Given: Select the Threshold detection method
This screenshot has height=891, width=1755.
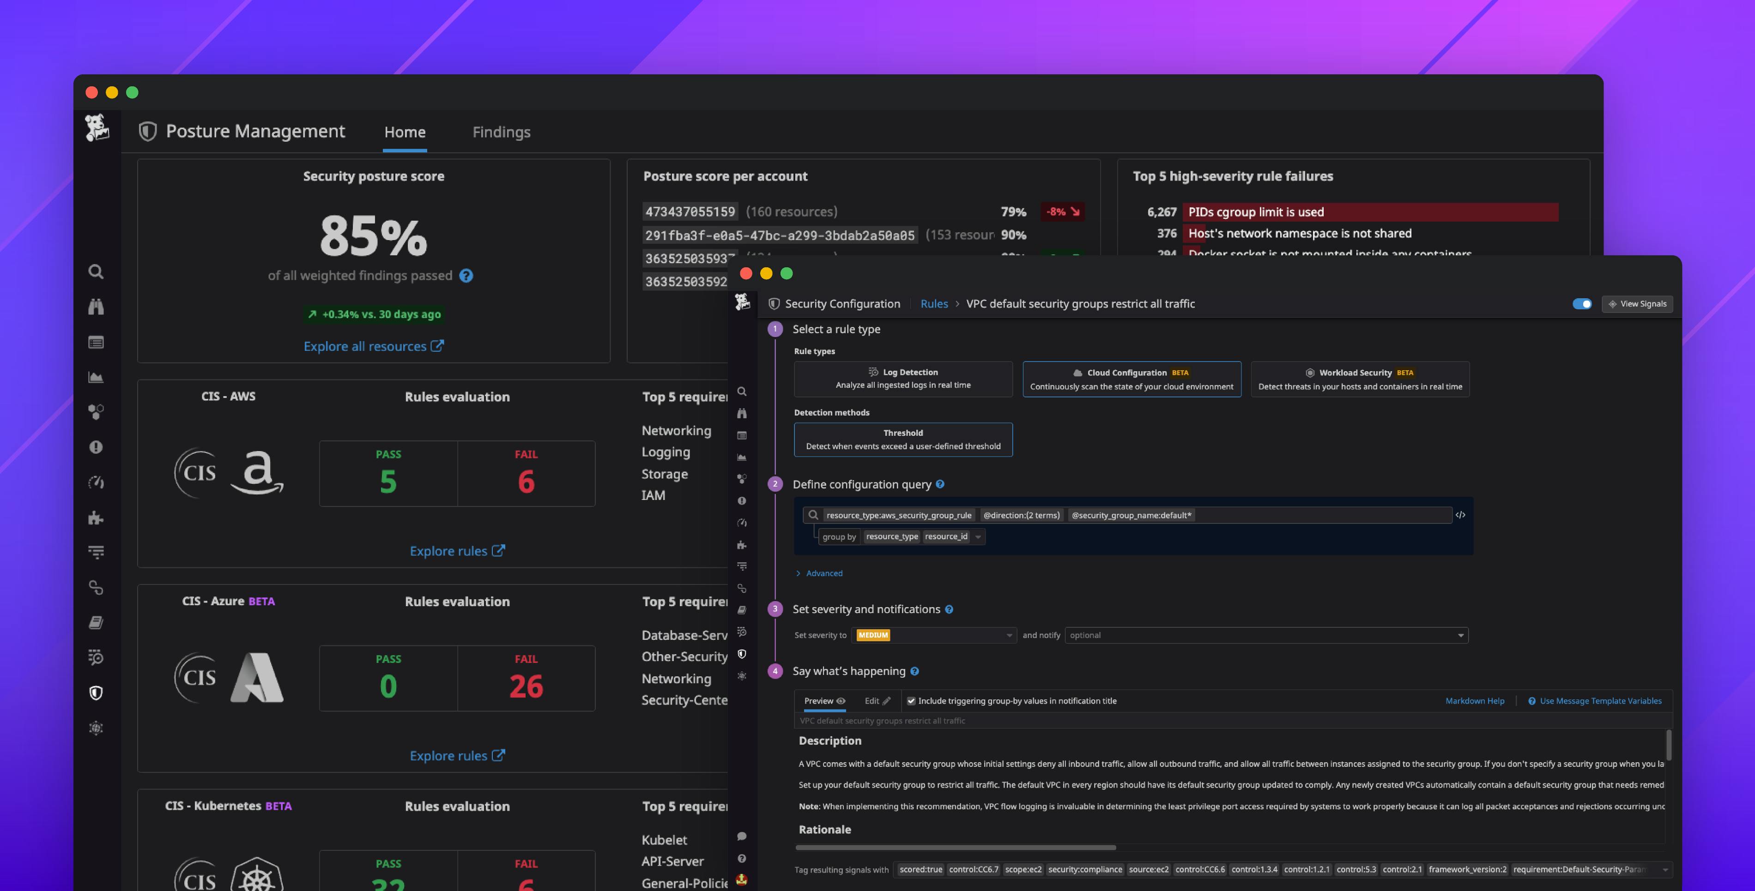Looking at the screenshot, I should [903, 439].
